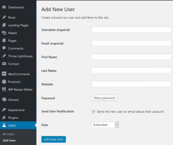Click the Dashboard gauge icon
This screenshot has height=145, width=173.
(x=4, y=7)
